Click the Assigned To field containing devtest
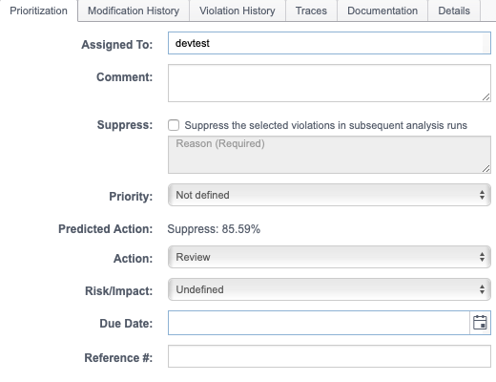496x382 pixels. pos(329,43)
